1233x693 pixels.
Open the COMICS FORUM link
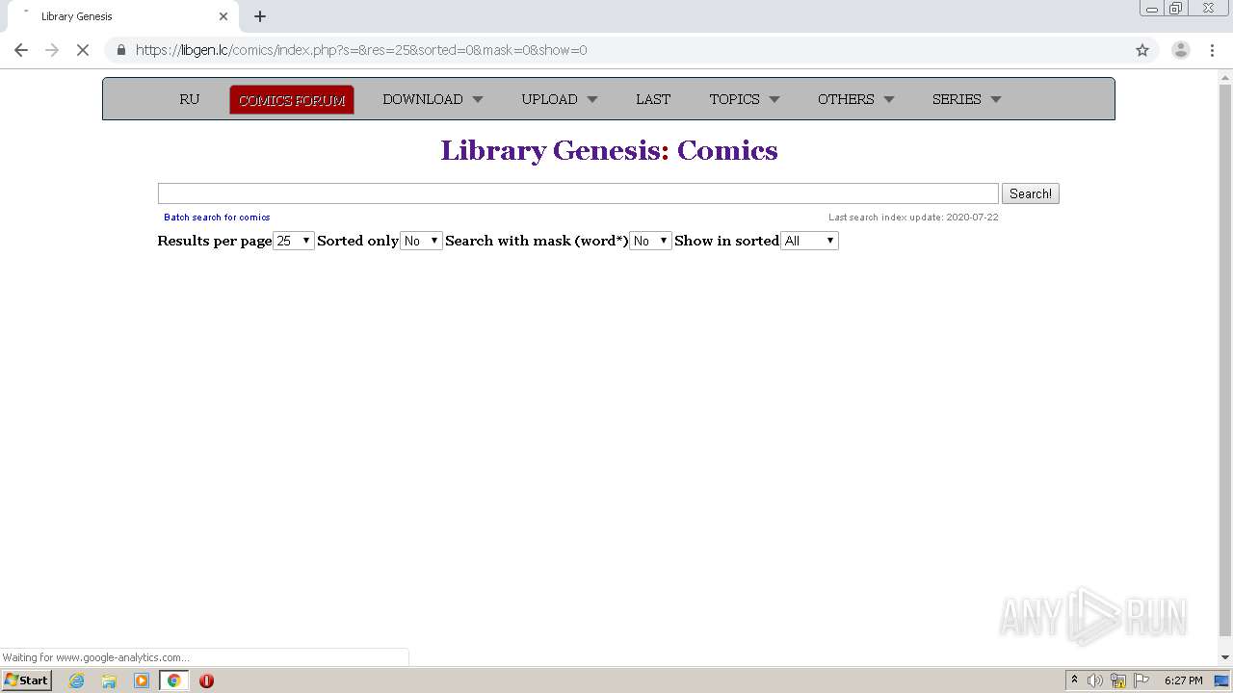(292, 100)
